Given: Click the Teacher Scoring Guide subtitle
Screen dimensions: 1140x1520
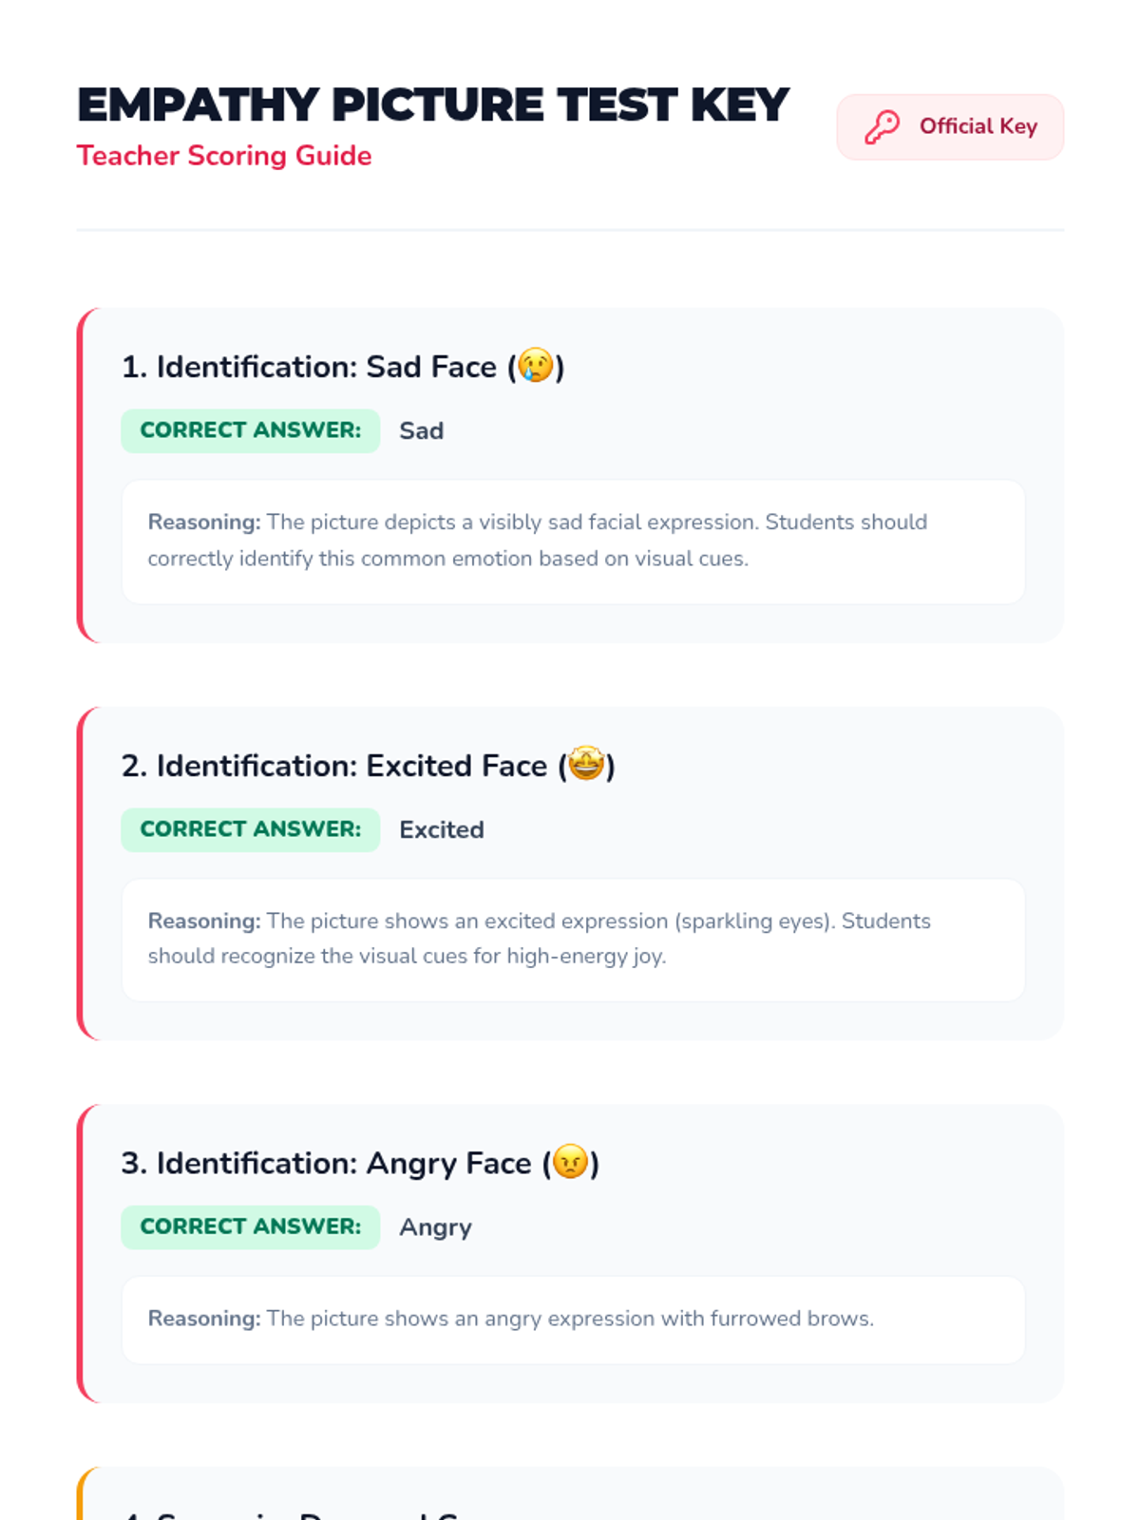Looking at the screenshot, I should (x=224, y=156).
